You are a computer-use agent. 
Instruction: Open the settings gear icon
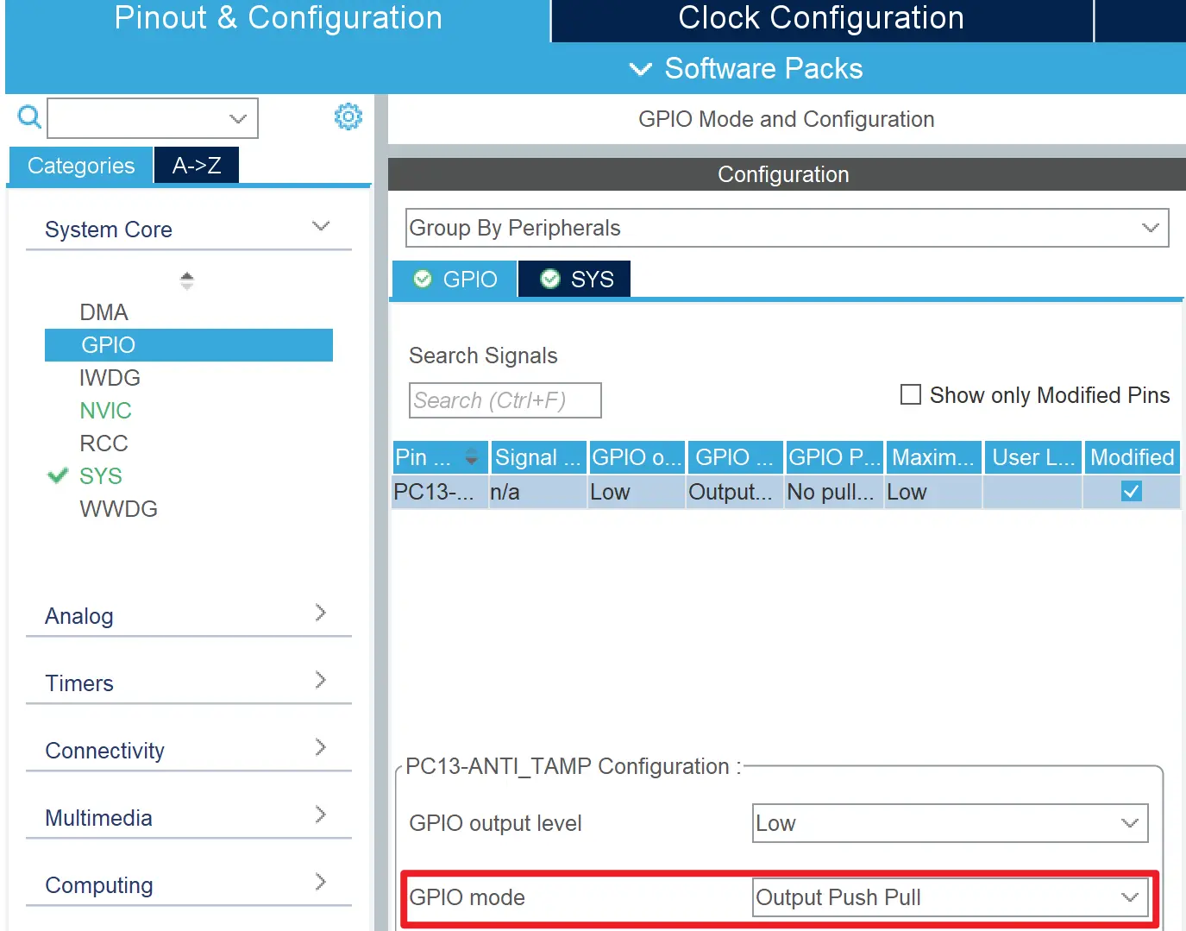click(348, 116)
